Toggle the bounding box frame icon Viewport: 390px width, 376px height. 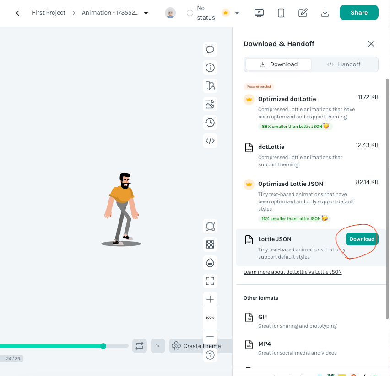(x=210, y=226)
